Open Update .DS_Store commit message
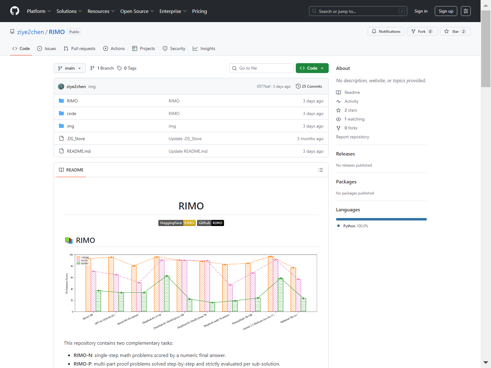This screenshot has height=368, width=491. 185,139
